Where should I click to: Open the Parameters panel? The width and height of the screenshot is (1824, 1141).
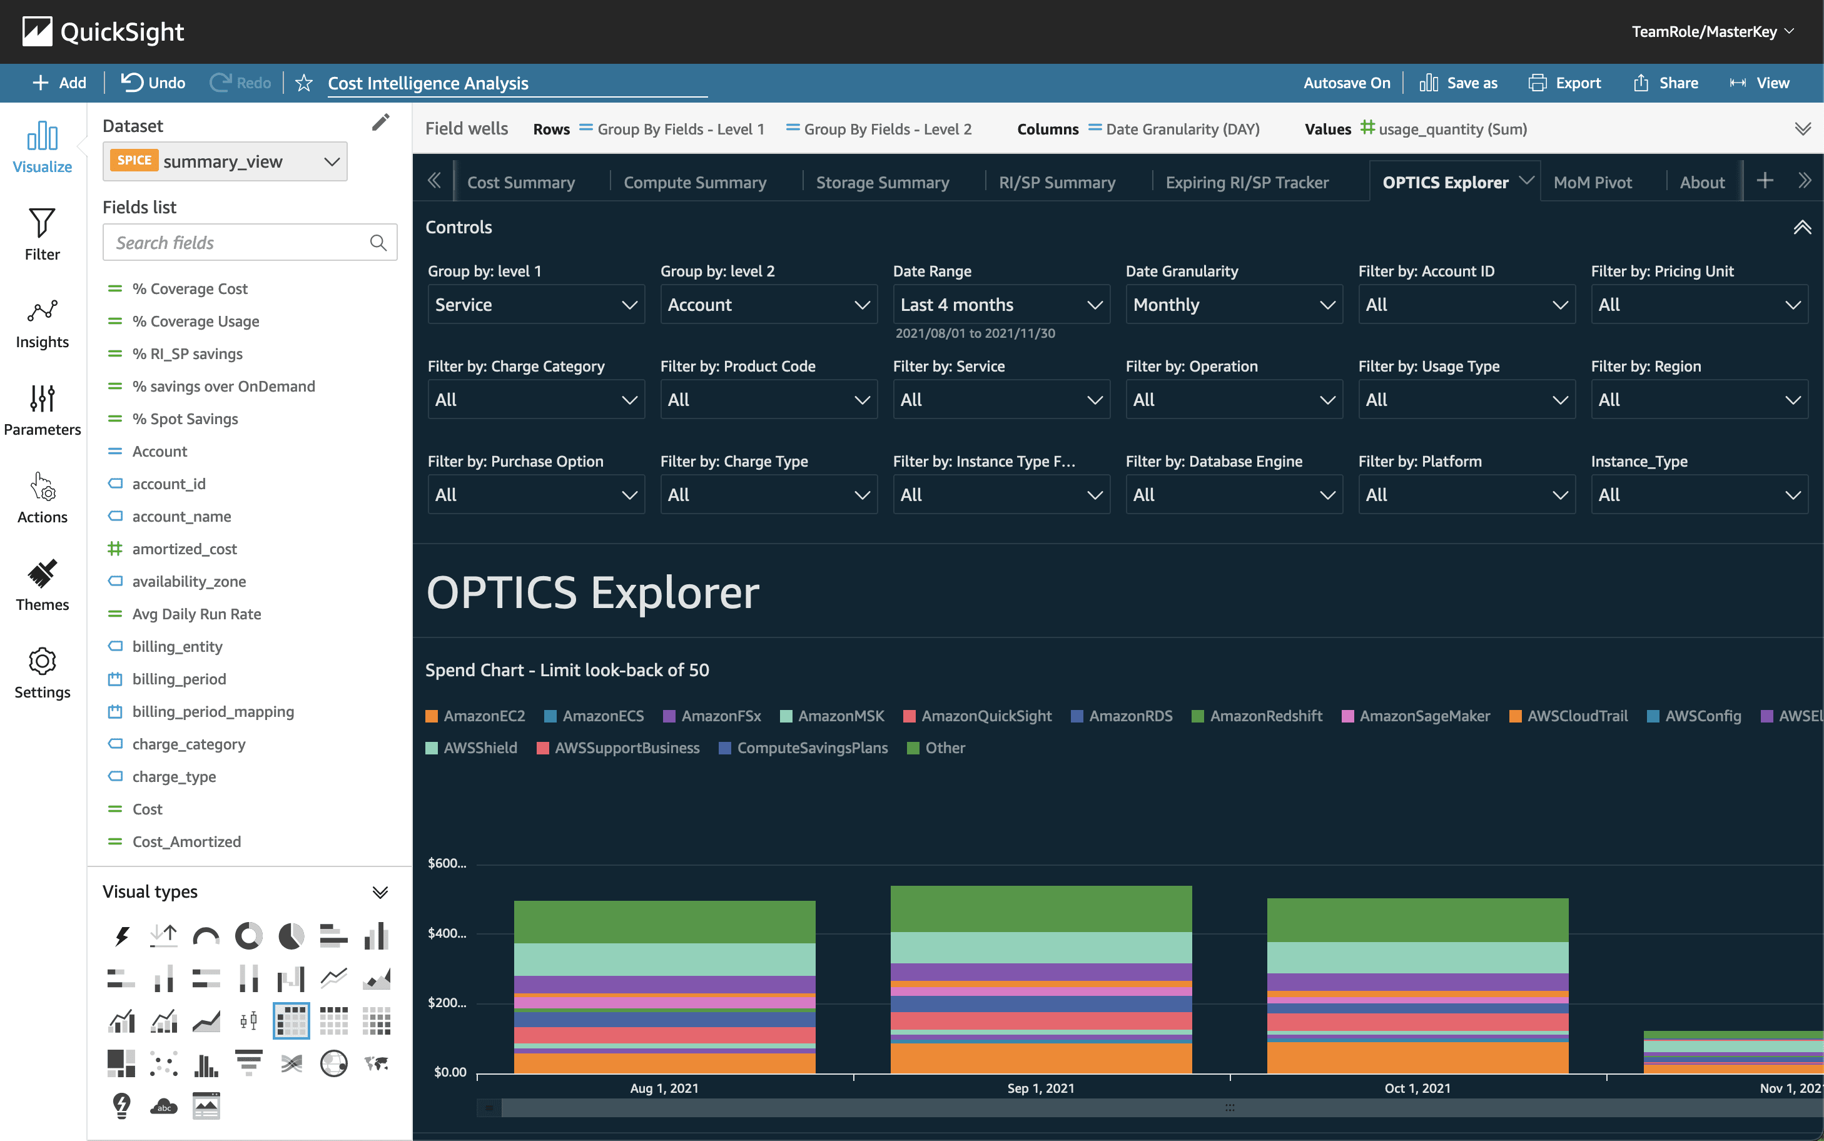click(43, 410)
